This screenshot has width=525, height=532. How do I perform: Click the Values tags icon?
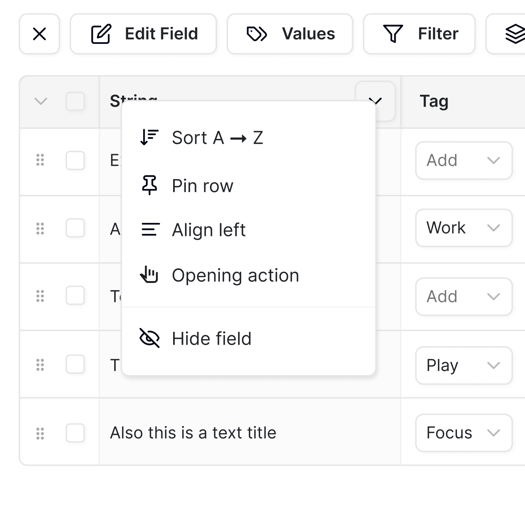pyautogui.click(x=257, y=34)
